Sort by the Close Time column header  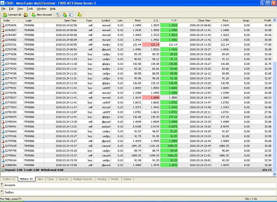pyautogui.click(x=195, y=20)
